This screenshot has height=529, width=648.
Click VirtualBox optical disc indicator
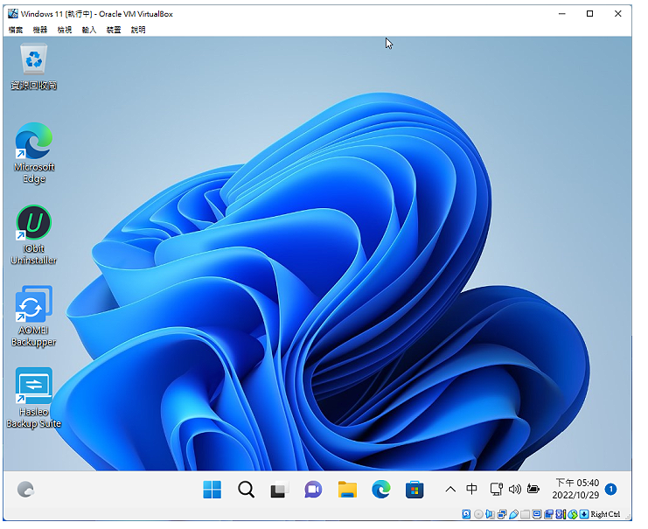pos(478,514)
